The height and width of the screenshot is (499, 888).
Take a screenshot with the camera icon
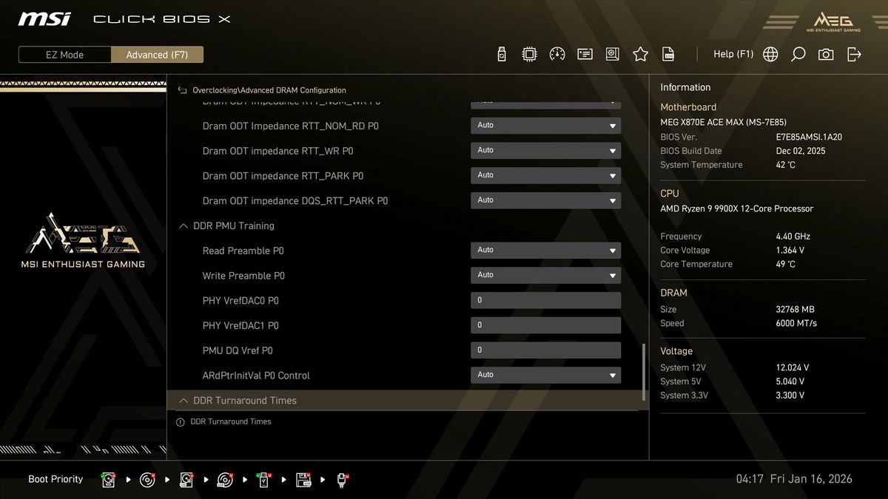coord(826,54)
